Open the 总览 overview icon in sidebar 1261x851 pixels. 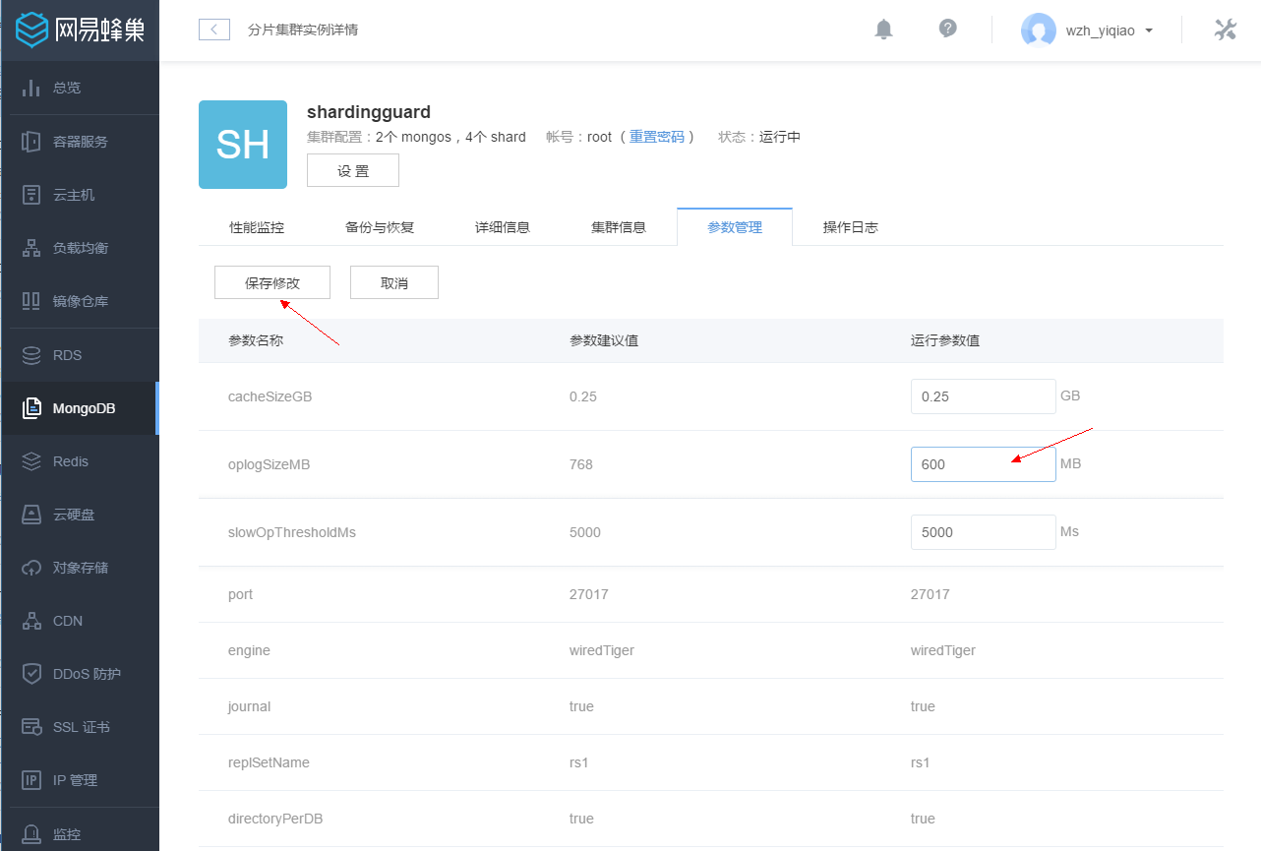(31, 88)
